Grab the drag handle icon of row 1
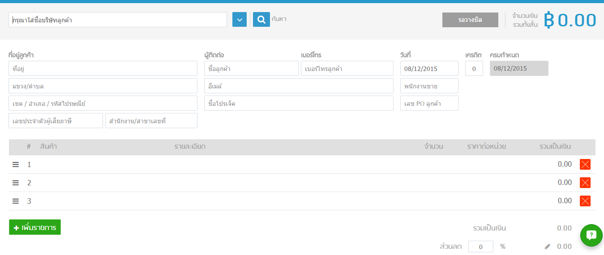The width and height of the screenshot is (604, 255). click(16, 164)
